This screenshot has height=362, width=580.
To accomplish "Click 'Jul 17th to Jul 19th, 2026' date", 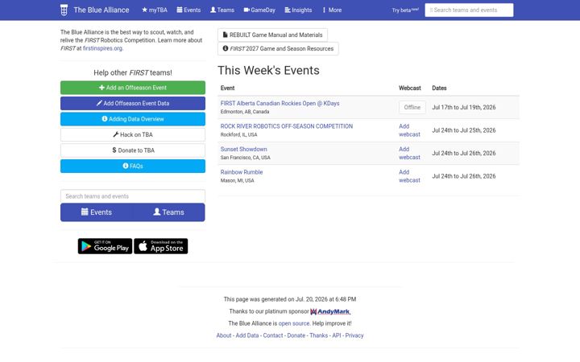I will (464, 108).
